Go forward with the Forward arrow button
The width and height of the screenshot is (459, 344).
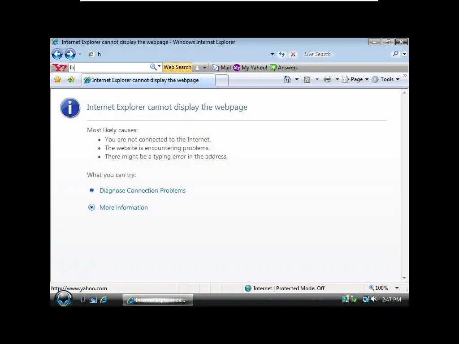(x=70, y=54)
